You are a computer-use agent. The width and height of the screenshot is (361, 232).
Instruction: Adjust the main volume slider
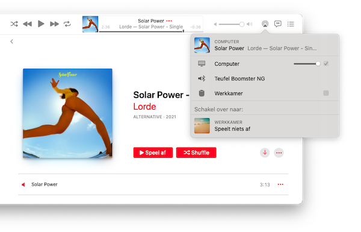(232, 24)
